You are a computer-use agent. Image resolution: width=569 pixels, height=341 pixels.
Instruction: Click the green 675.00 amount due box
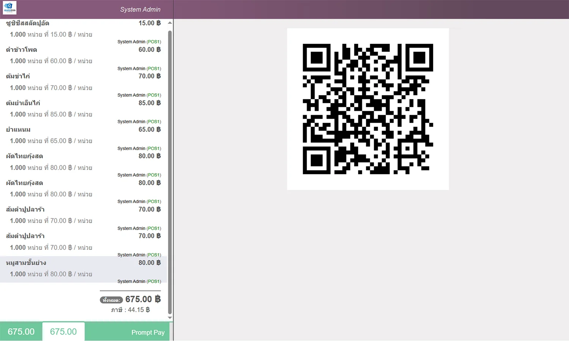(x=21, y=332)
